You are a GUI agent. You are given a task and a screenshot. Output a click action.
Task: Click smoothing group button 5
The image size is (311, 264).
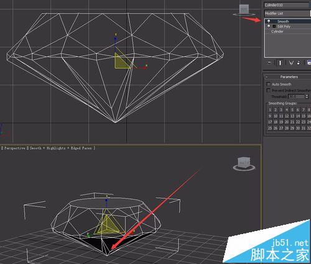[x=292, y=110]
